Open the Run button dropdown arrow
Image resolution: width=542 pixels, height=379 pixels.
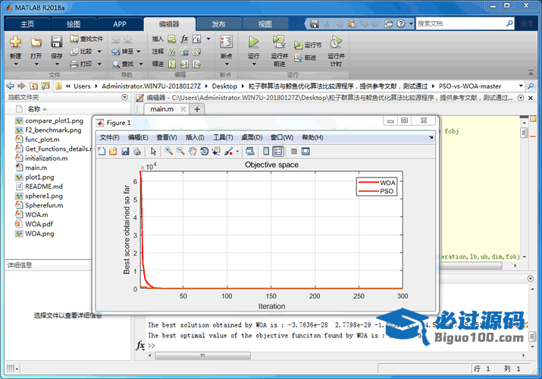pos(254,64)
